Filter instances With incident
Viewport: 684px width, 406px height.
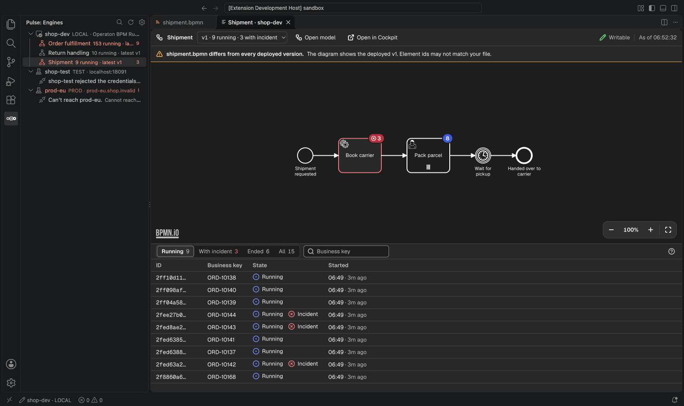218,252
